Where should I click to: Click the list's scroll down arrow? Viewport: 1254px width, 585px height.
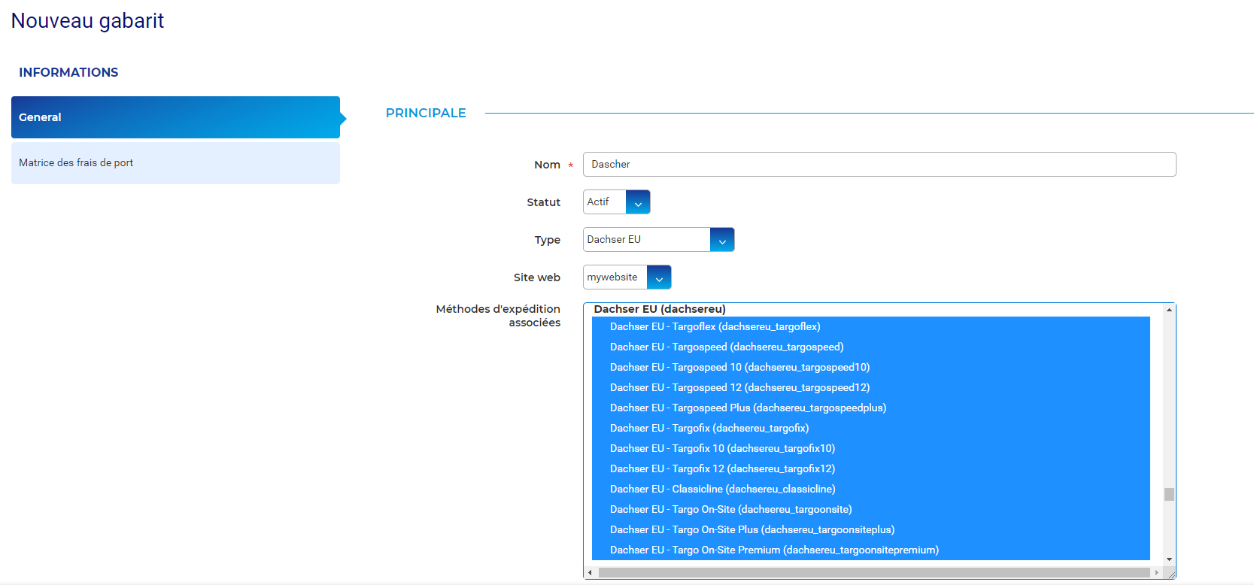(x=1169, y=559)
